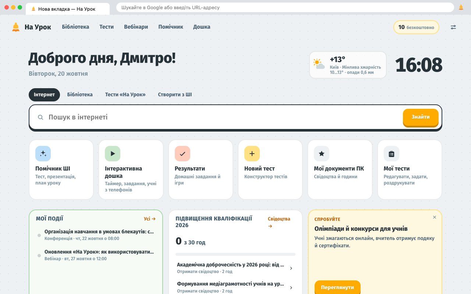Image resolution: width=471 pixels, height=294 pixels.
Task: Click the Мої документи ПК card title
Action: point(339,168)
